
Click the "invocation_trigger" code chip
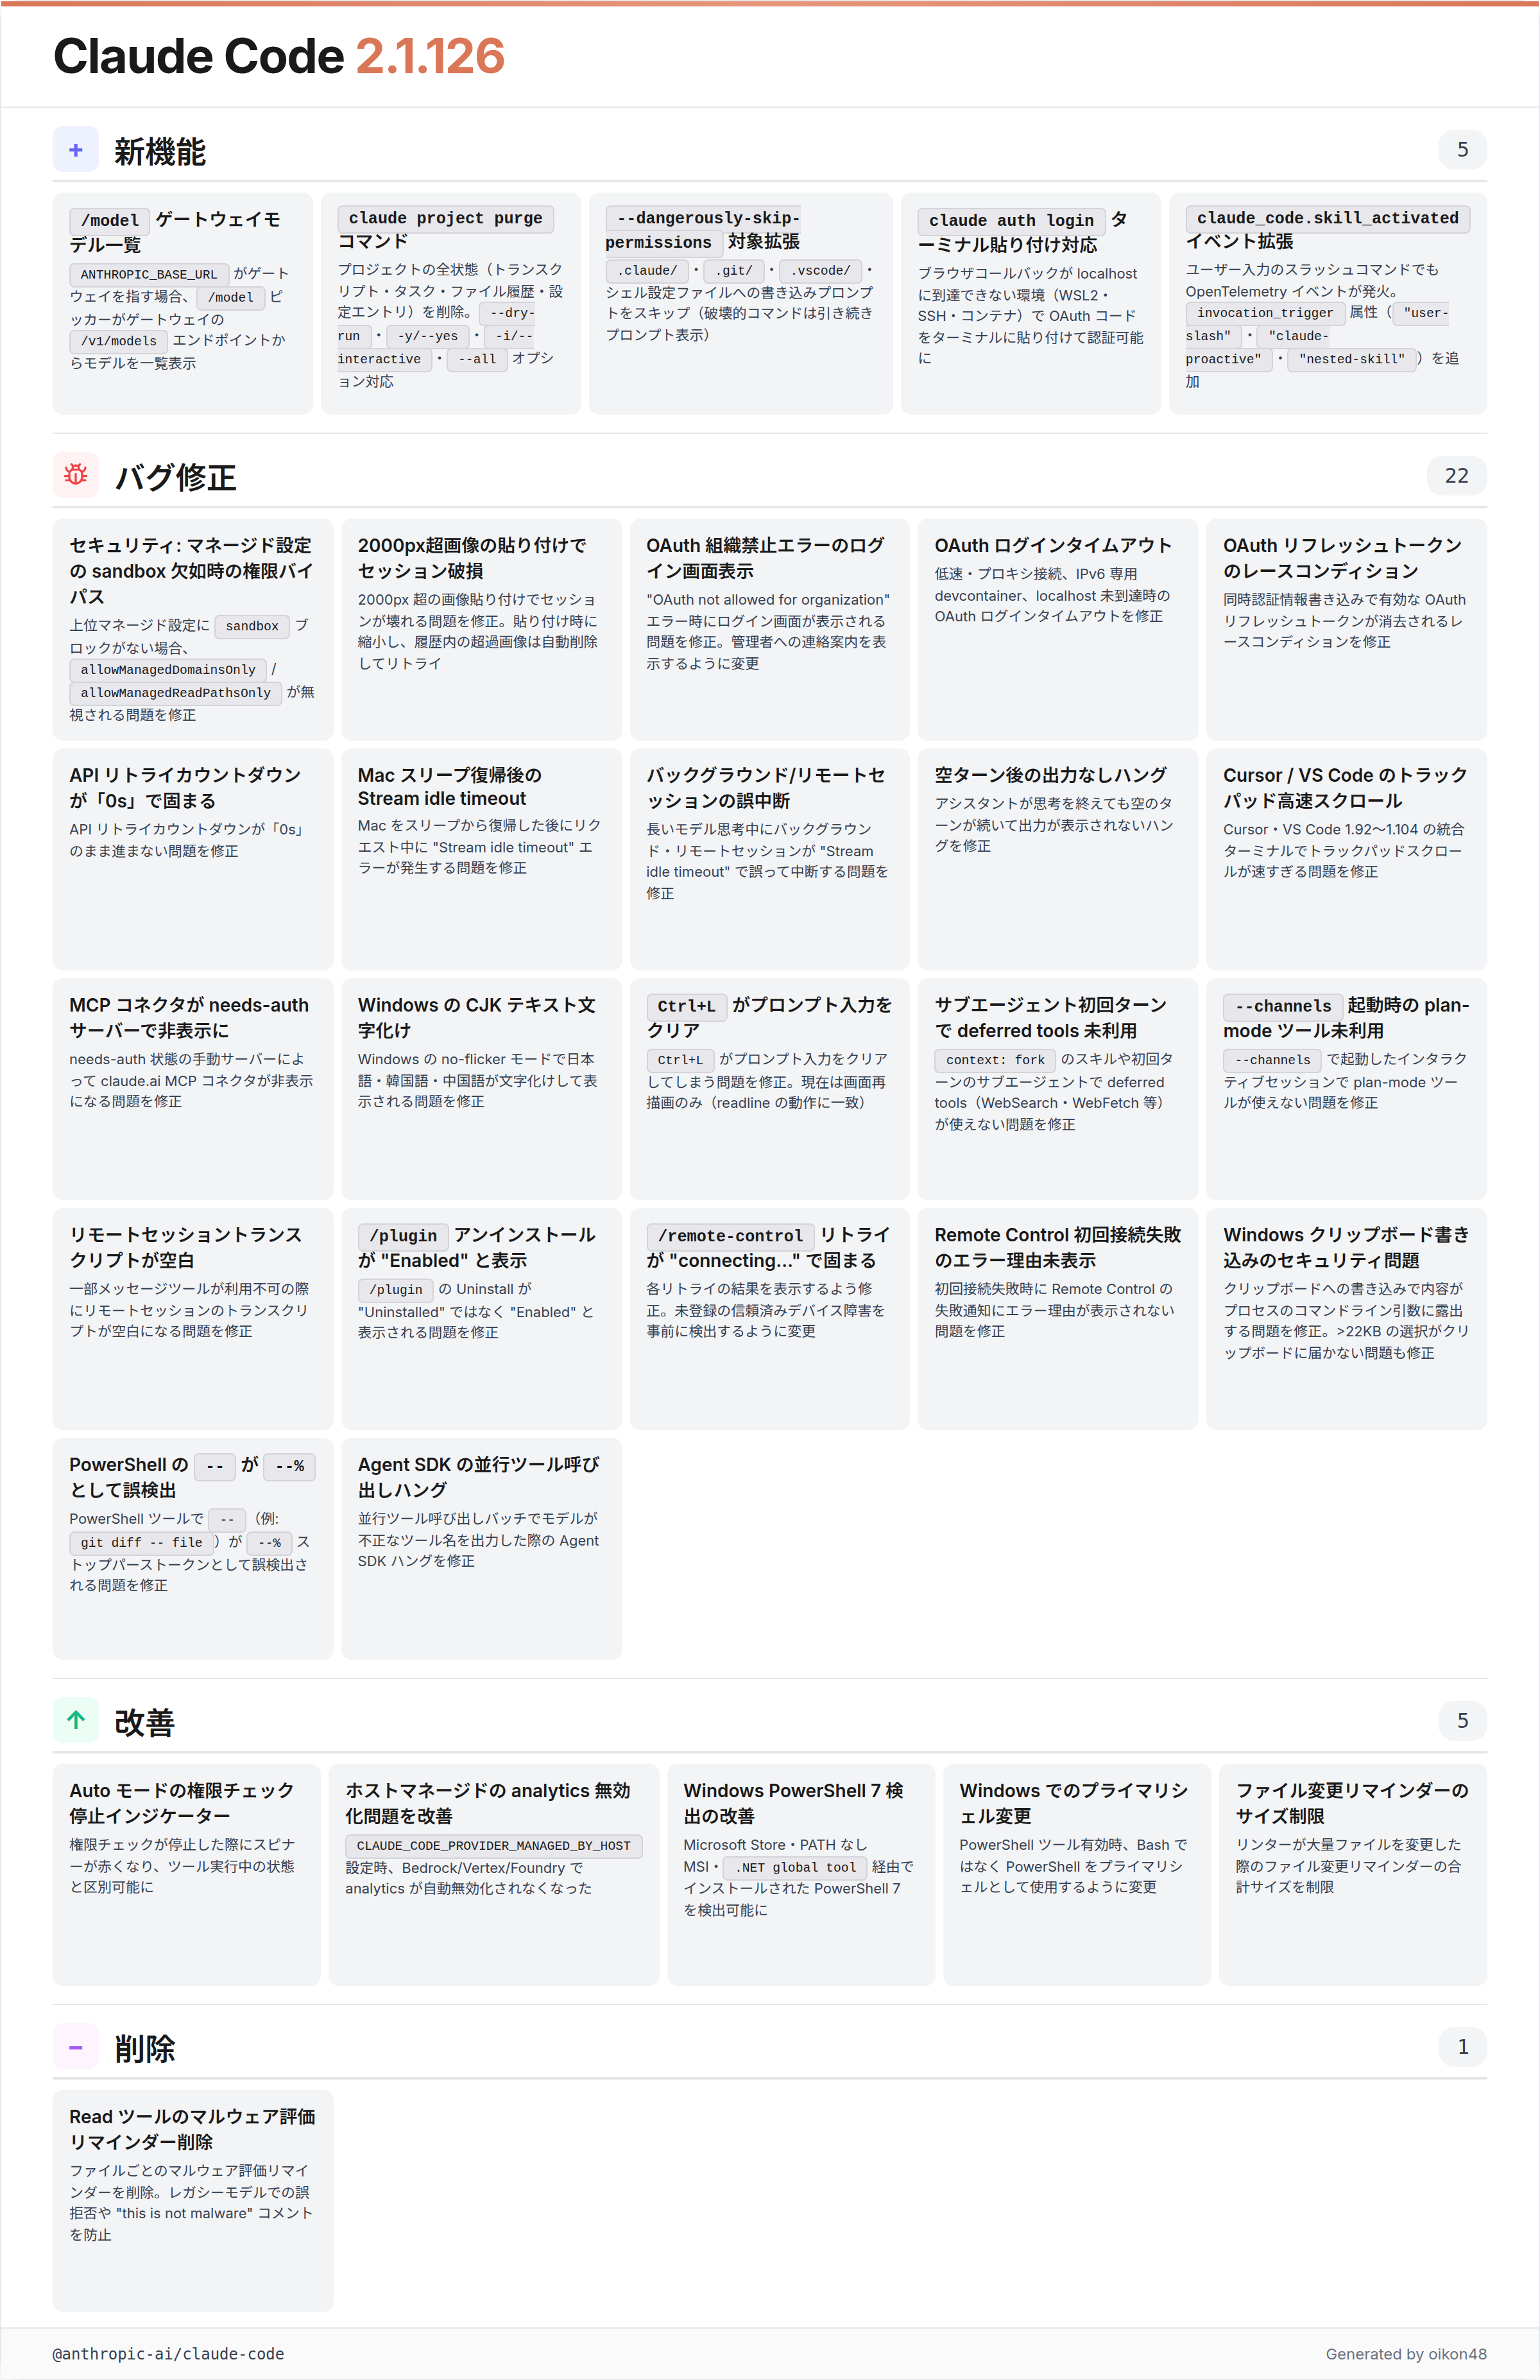(1264, 313)
